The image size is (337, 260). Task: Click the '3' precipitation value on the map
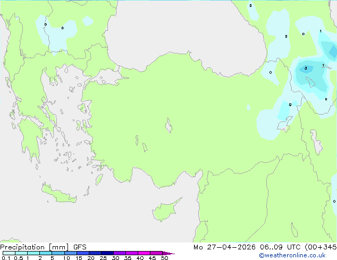(x=306, y=68)
